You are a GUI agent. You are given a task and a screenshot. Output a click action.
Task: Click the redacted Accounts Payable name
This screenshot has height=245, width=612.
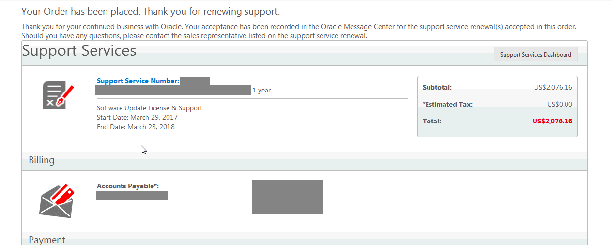(x=132, y=196)
